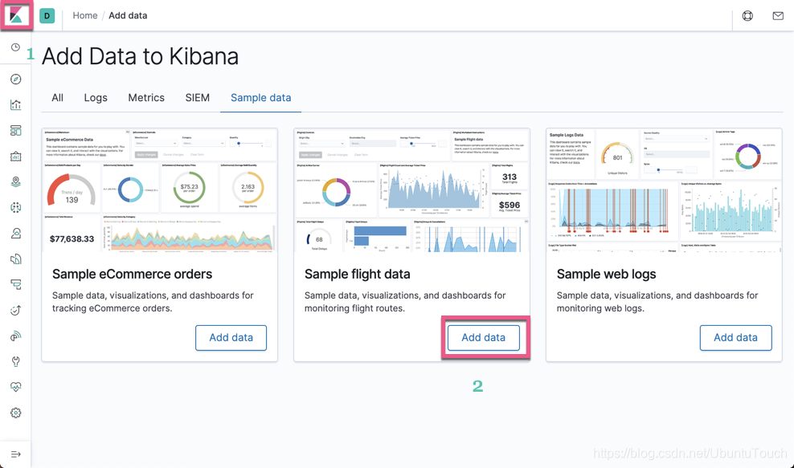The width and height of the screenshot is (794, 468).
Task: Open Uptime icon in sidebar
Action: (16, 310)
